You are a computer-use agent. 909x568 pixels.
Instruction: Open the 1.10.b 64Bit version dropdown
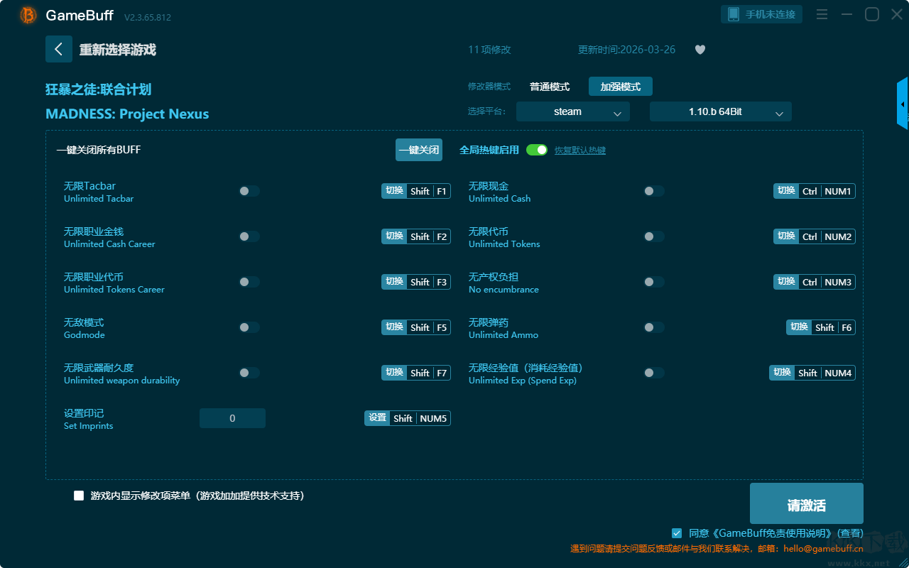[721, 111]
